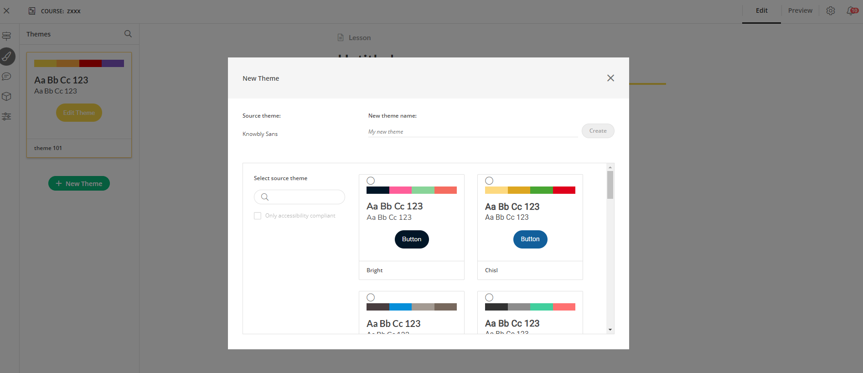Click the Themes panel heading
Image resolution: width=863 pixels, height=373 pixels.
tap(38, 34)
